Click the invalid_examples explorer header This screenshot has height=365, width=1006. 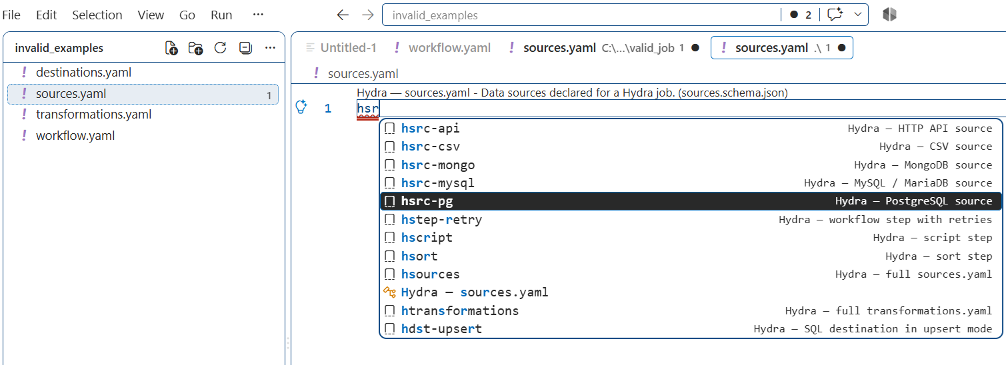pos(59,48)
